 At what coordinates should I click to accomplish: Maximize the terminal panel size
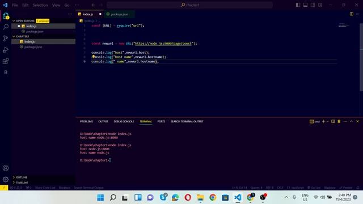point(352,121)
